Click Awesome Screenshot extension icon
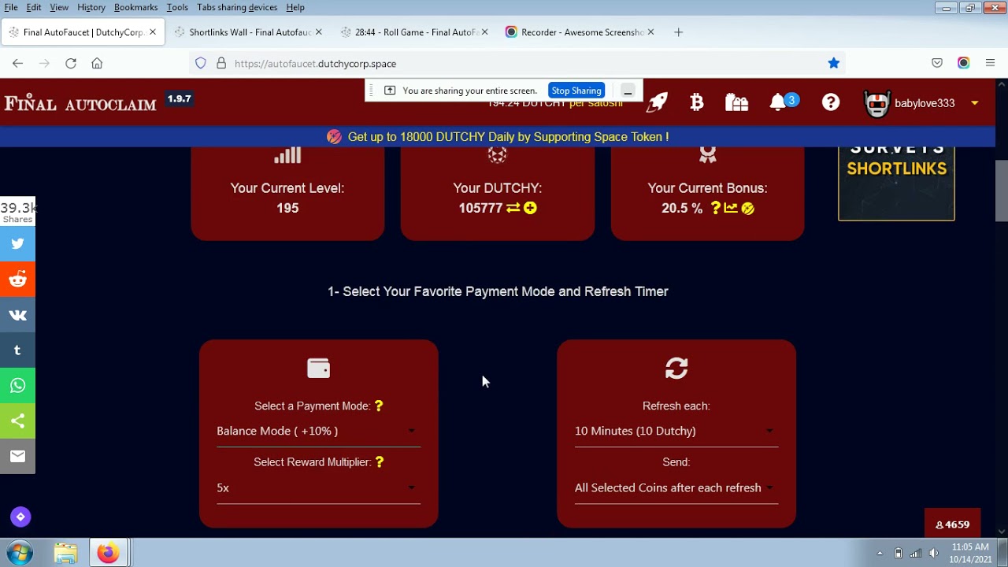This screenshot has width=1008, height=567. (x=963, y=63)
